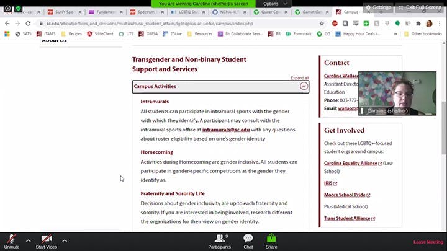Bookmark this page with the star icon

tap(322, 23)
